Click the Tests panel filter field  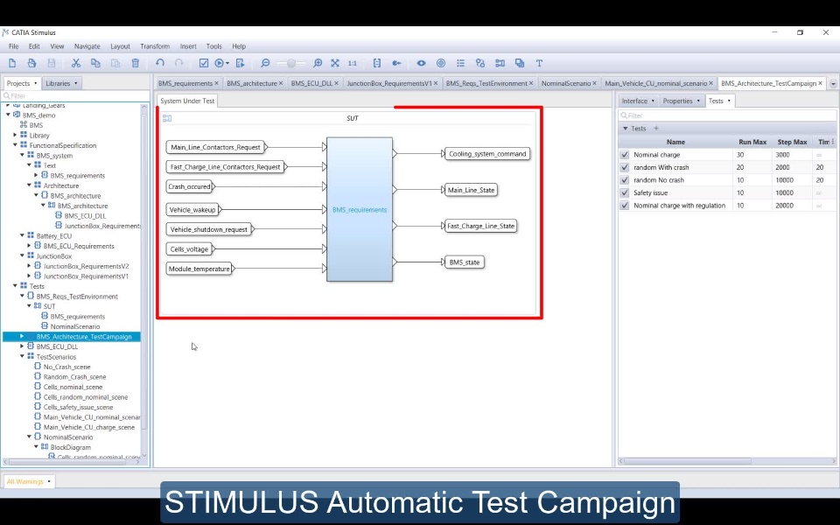pos(727,115)
